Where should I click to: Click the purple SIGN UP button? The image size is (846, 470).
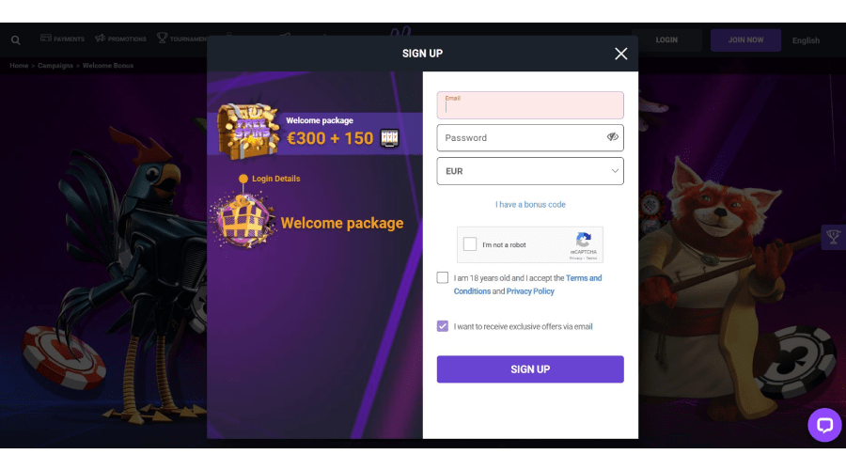point(530,369)
